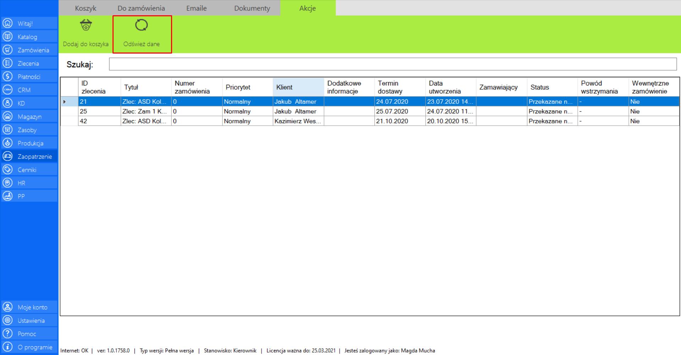Click delivery date 25.07.2020 cell
The height and width of the screenshot is (355, 681).
point(400,111)
